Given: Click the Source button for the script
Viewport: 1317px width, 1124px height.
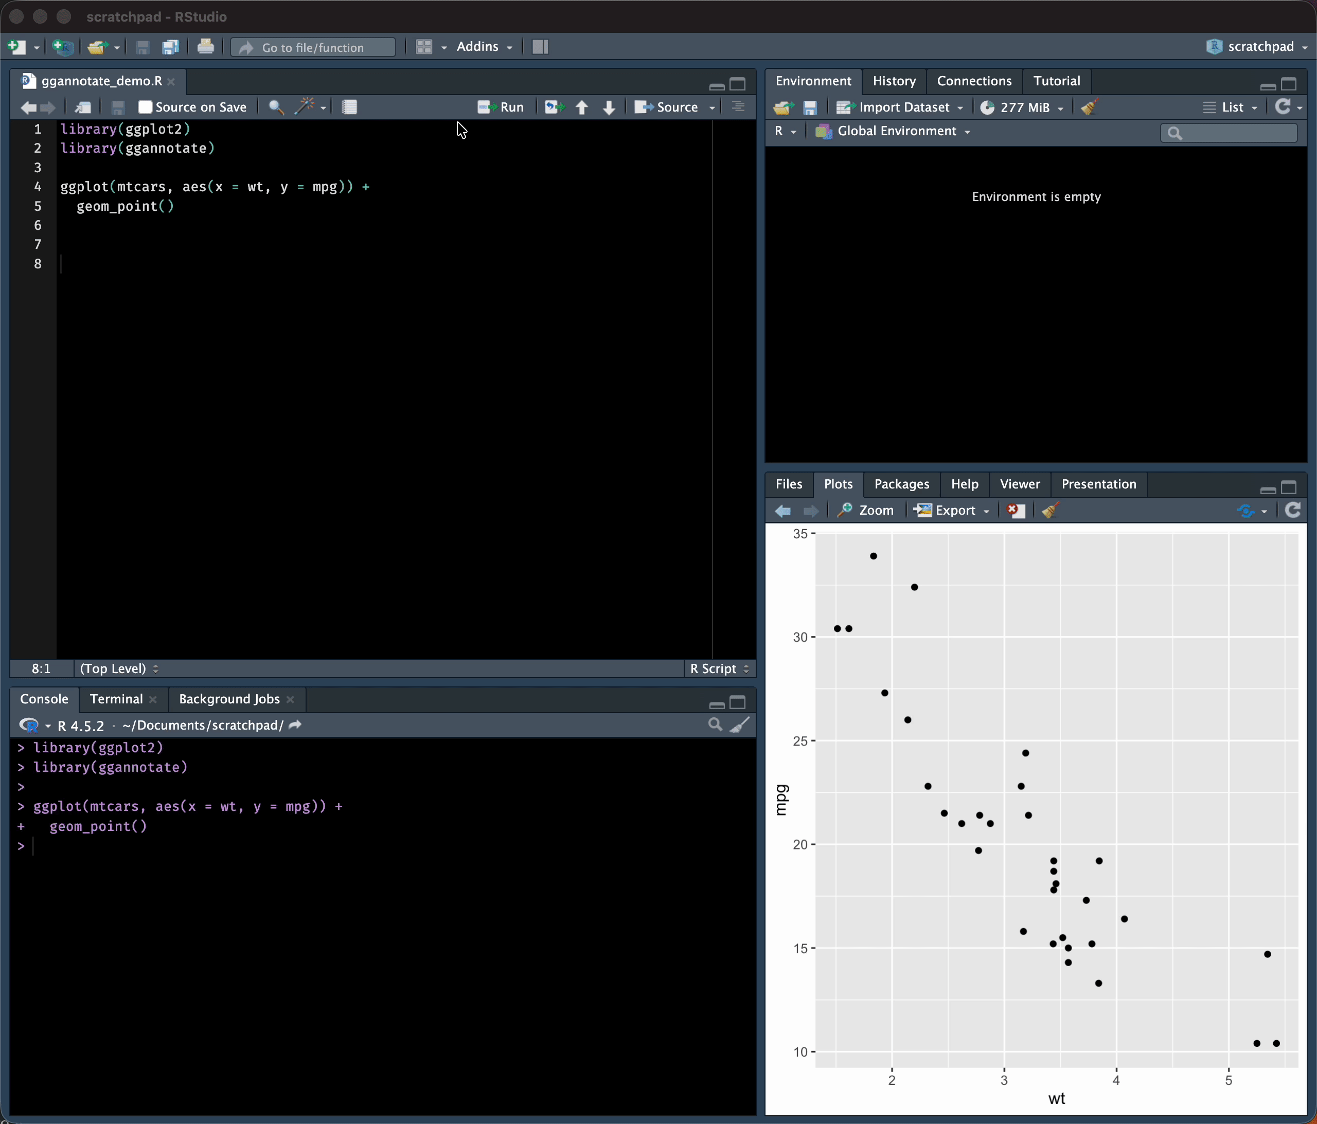Looking at the screenshot, I should (x=667, y=107).
